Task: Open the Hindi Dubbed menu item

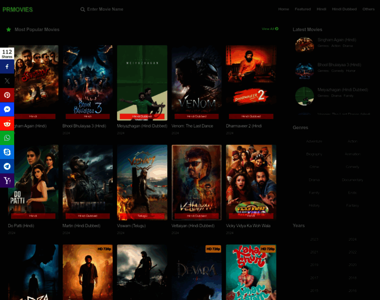Action: pyautogui.click(x=344, y=9)
